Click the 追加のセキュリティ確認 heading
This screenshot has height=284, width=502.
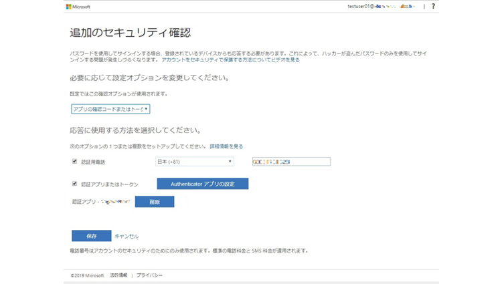(131, 33)
